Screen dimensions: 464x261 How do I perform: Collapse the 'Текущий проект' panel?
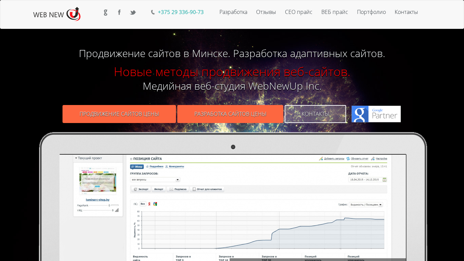(x=76, y=158)
